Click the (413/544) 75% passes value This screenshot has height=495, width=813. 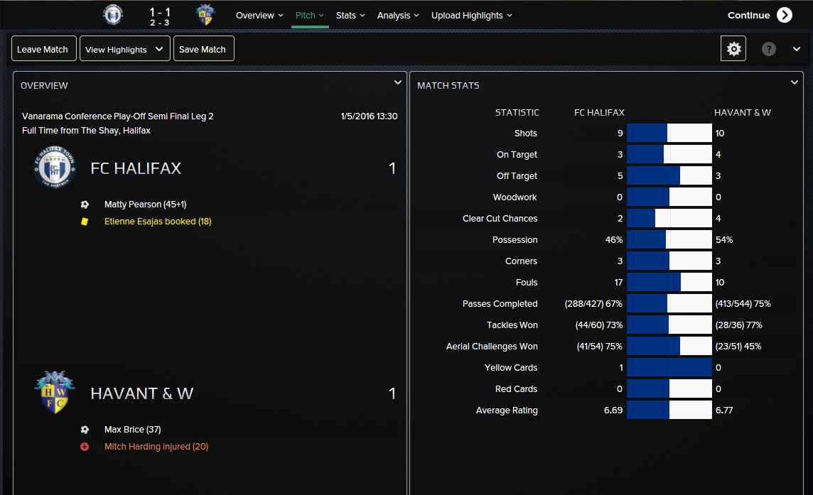click(x=743, y=304)
